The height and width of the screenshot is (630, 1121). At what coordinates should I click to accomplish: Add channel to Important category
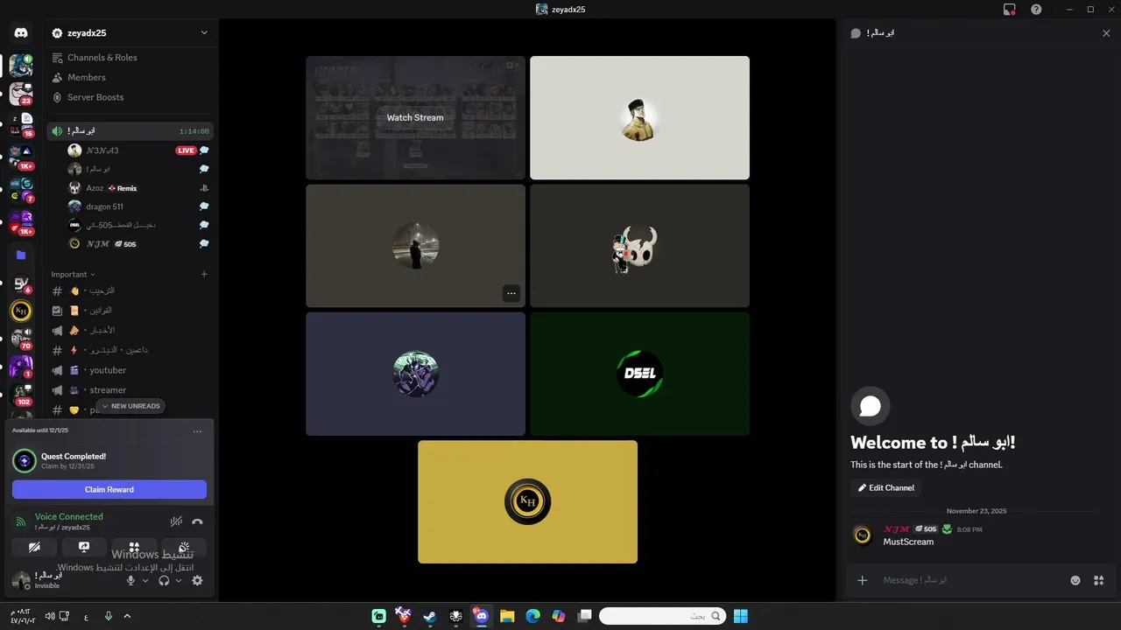point(204,275)
